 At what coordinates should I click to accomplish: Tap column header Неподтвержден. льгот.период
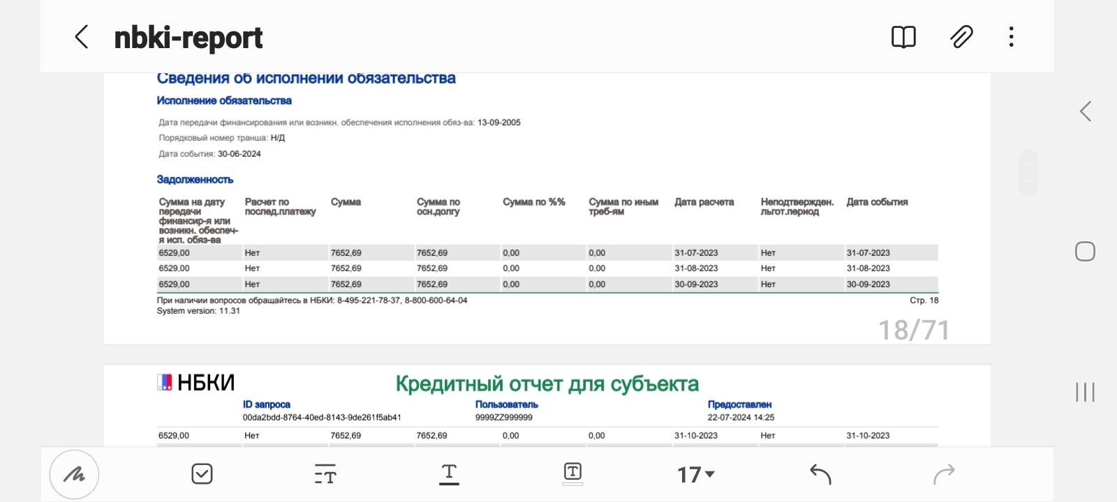click(x=797, y=206)
